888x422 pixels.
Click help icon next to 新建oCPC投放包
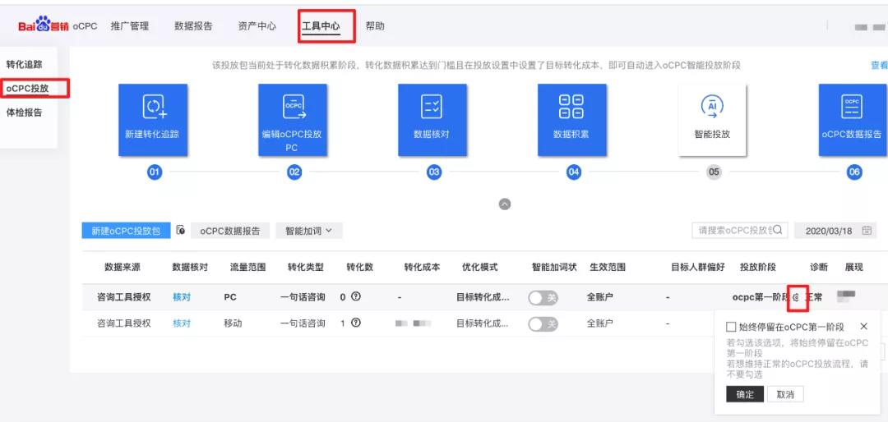[x=181, y=231]
